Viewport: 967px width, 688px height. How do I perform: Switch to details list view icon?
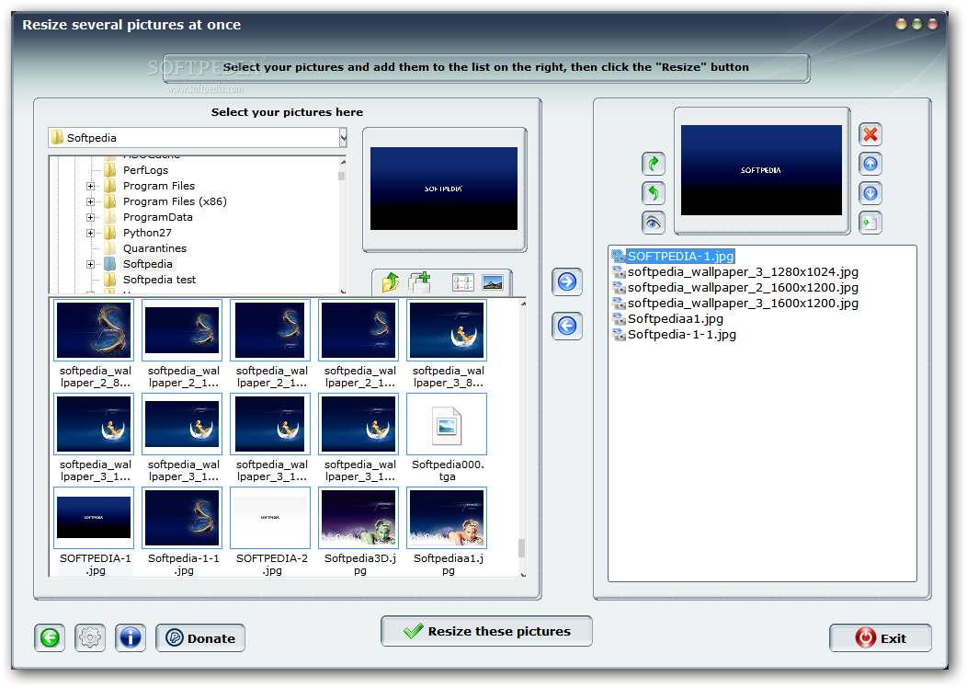(x=463, y=282)
